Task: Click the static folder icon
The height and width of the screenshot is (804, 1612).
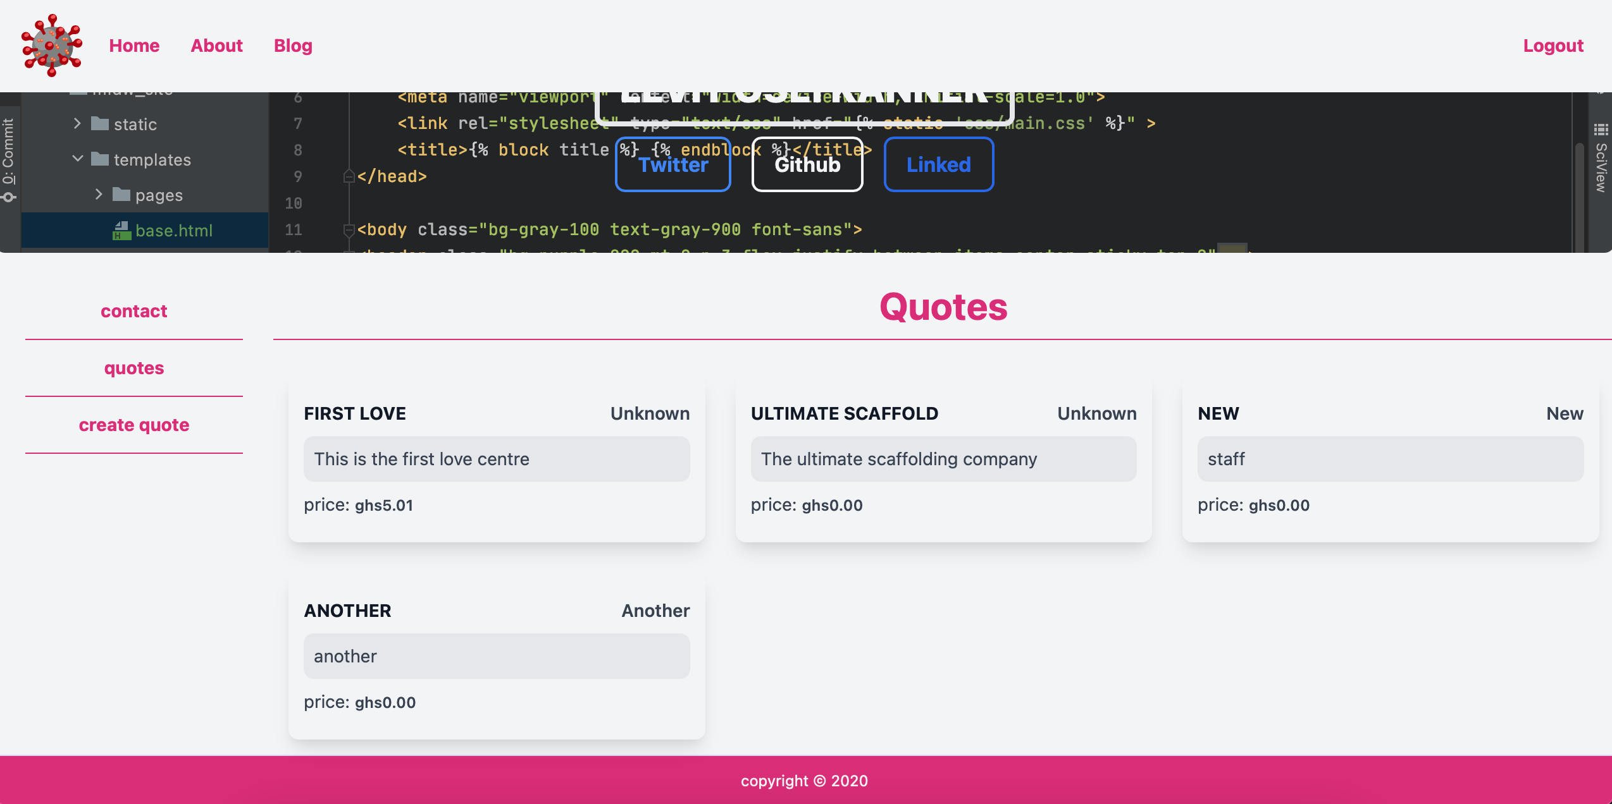Action: tap(99, 124)
